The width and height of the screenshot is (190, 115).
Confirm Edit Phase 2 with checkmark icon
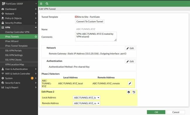point(129,92)
